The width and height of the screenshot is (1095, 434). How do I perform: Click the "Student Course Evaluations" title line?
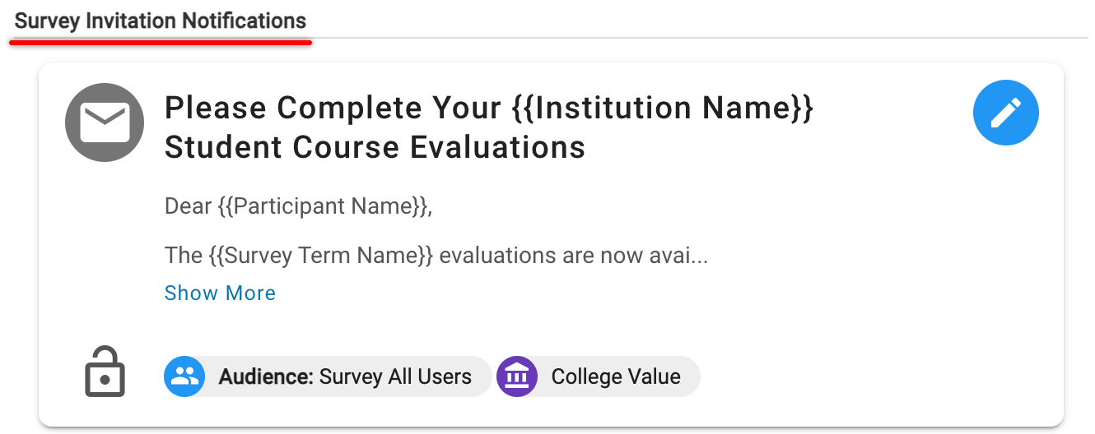tap(375, 148)
